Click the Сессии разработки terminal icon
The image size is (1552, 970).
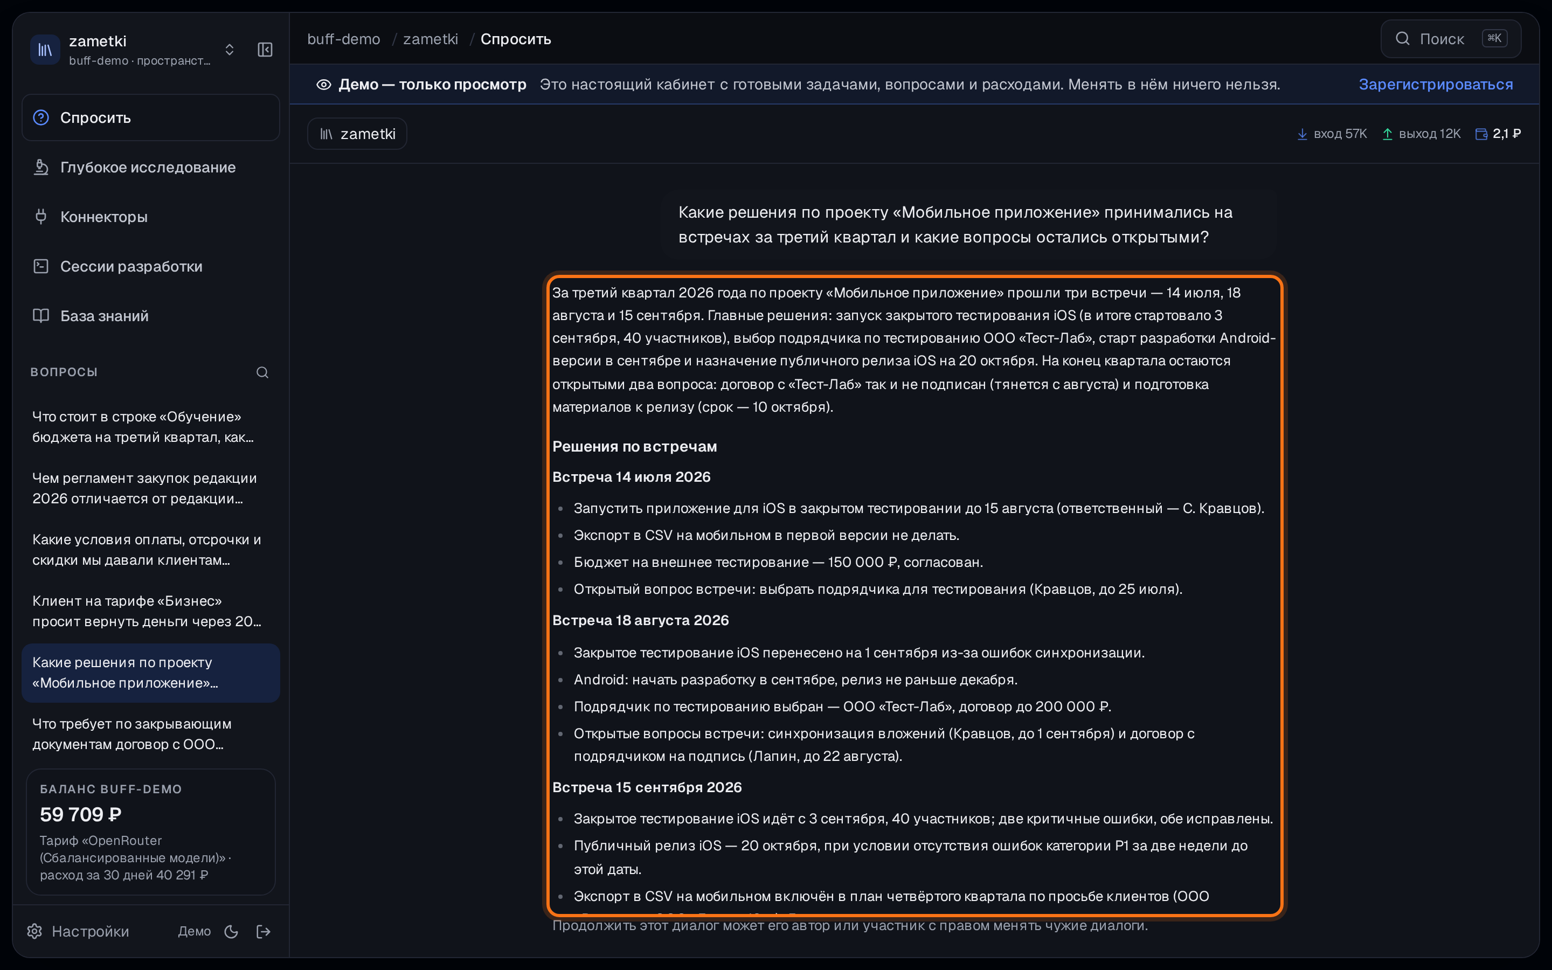tap(41, 266)
